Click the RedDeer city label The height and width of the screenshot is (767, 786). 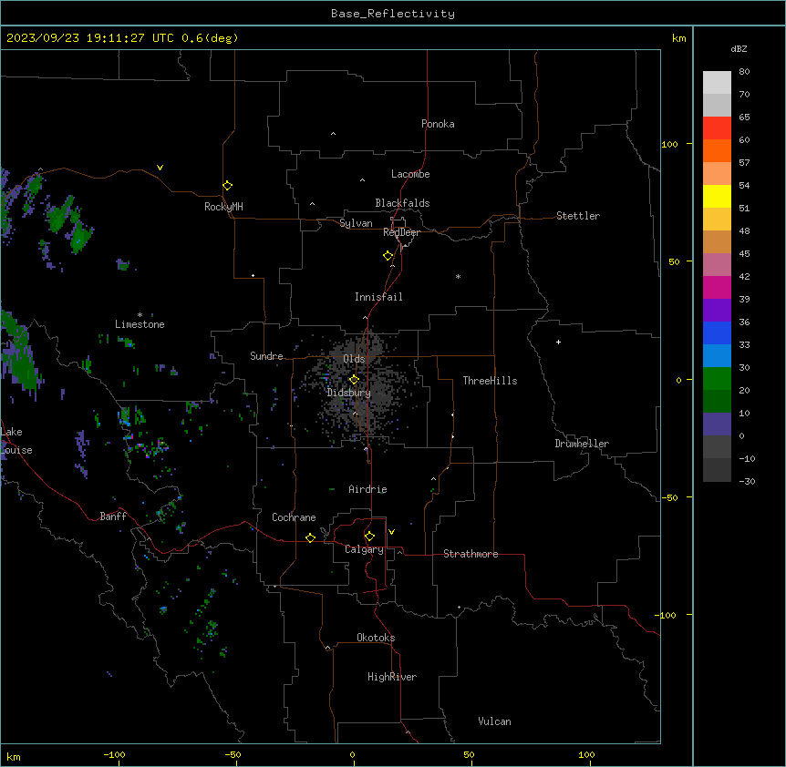click(401, 232)
